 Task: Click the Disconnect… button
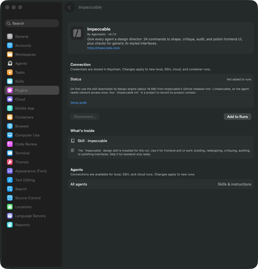tap(85, 117)
